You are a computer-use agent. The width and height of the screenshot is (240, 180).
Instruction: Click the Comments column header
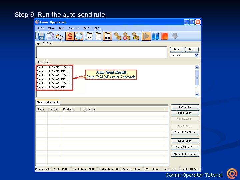click(122, 109)
